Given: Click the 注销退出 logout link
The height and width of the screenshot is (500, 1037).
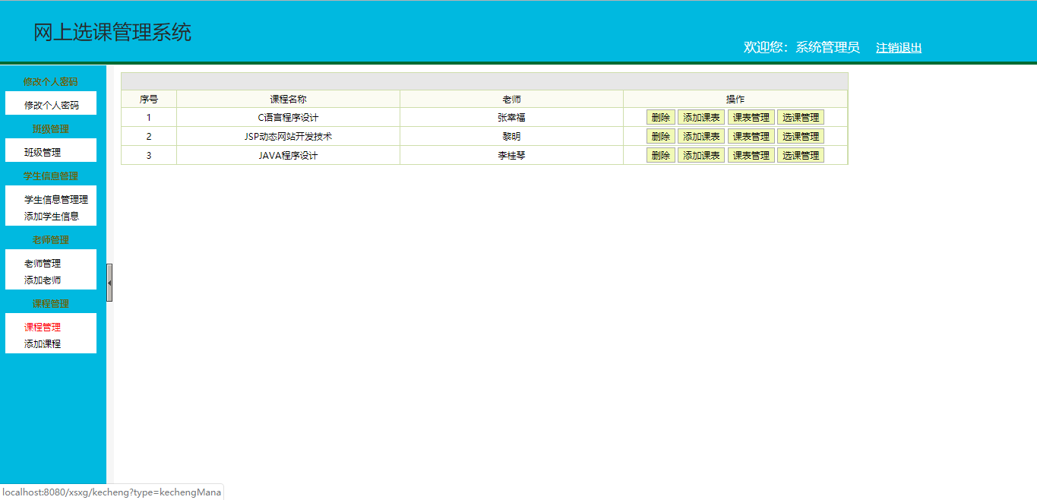Looking at the screenshot, I should pos(899,48).
